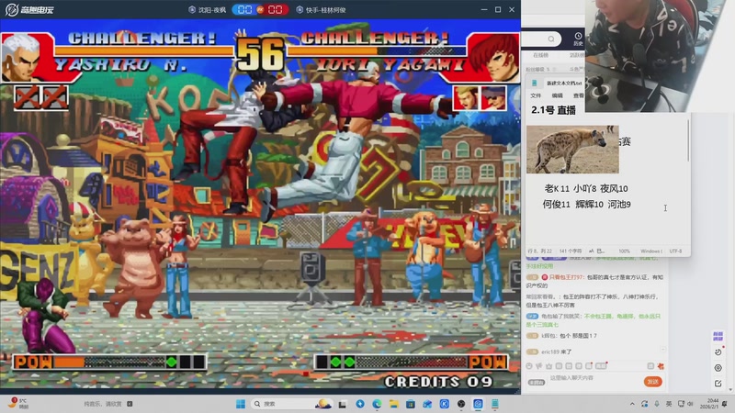Viewport: 735px width, 413px height.
Task: Click the hyena image thumbnail in Notepad
Action: tap(572, 149)
